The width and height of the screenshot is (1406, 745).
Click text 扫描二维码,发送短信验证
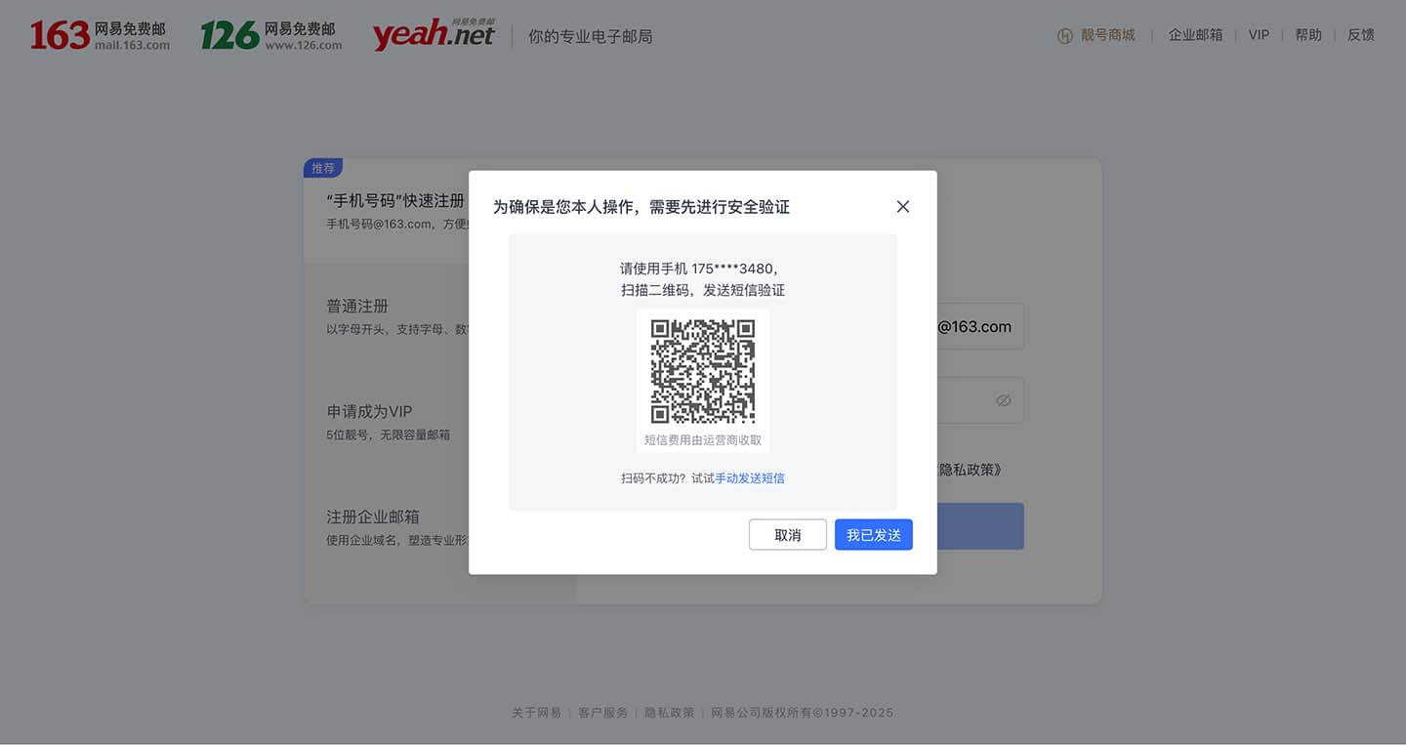tap(703, 290)
